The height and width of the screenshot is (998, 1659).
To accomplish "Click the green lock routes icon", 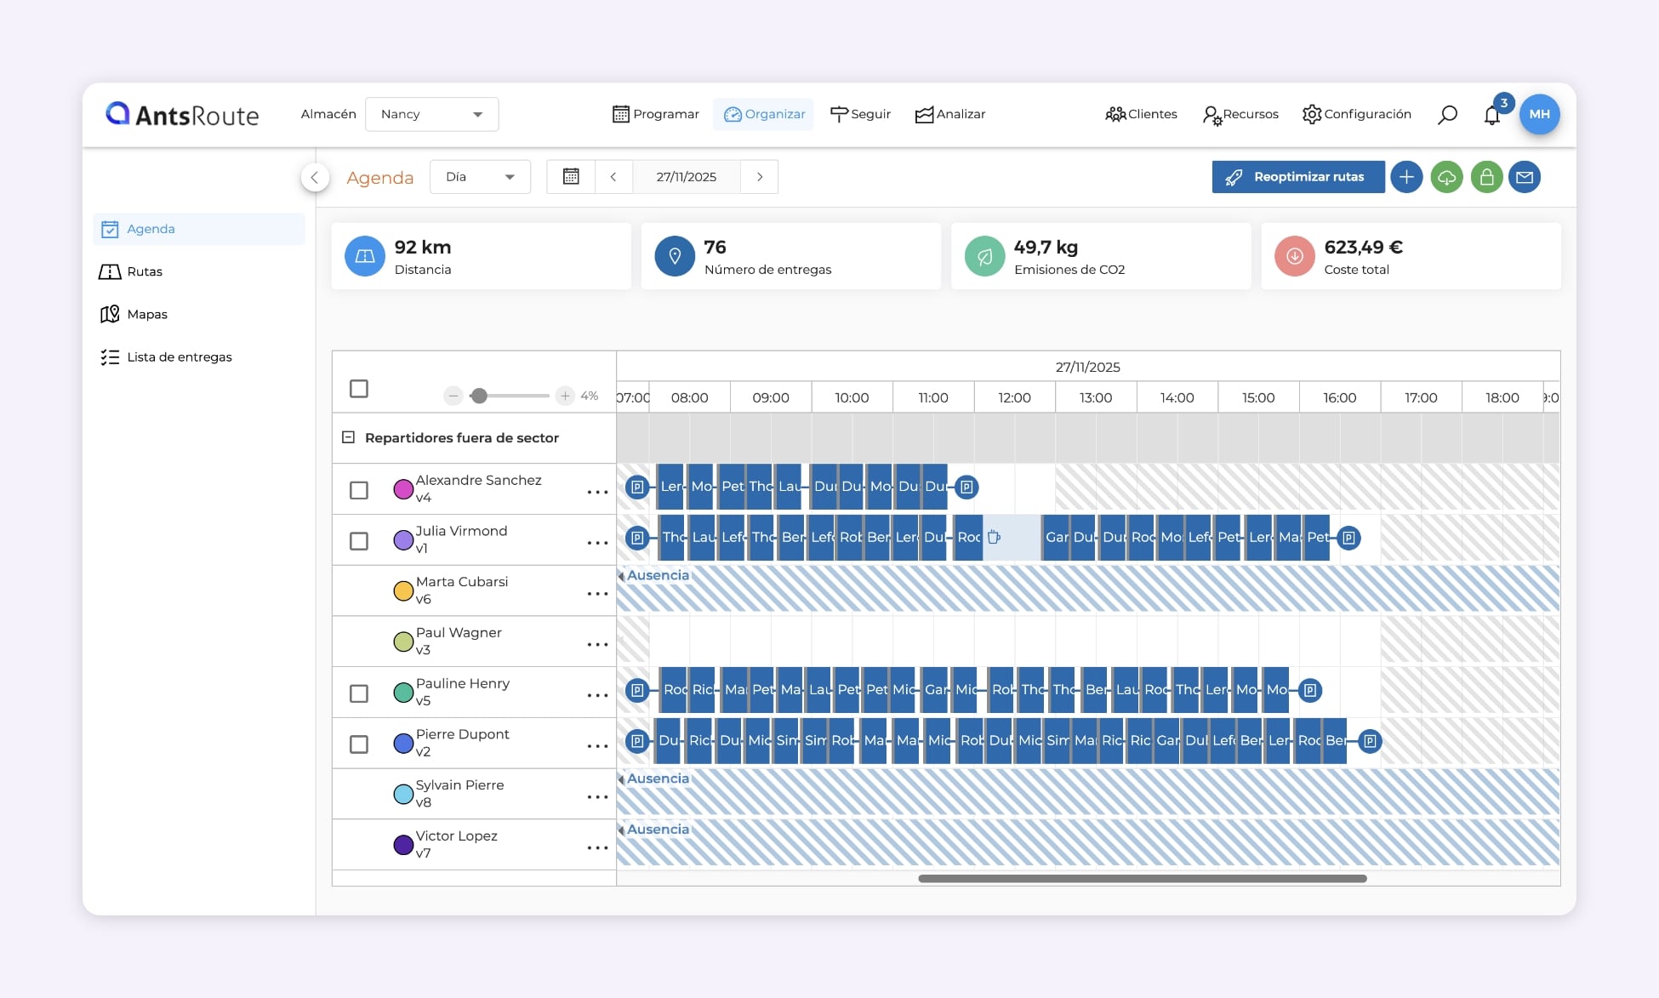I will pyautogui.click(x=1486, y=177).
